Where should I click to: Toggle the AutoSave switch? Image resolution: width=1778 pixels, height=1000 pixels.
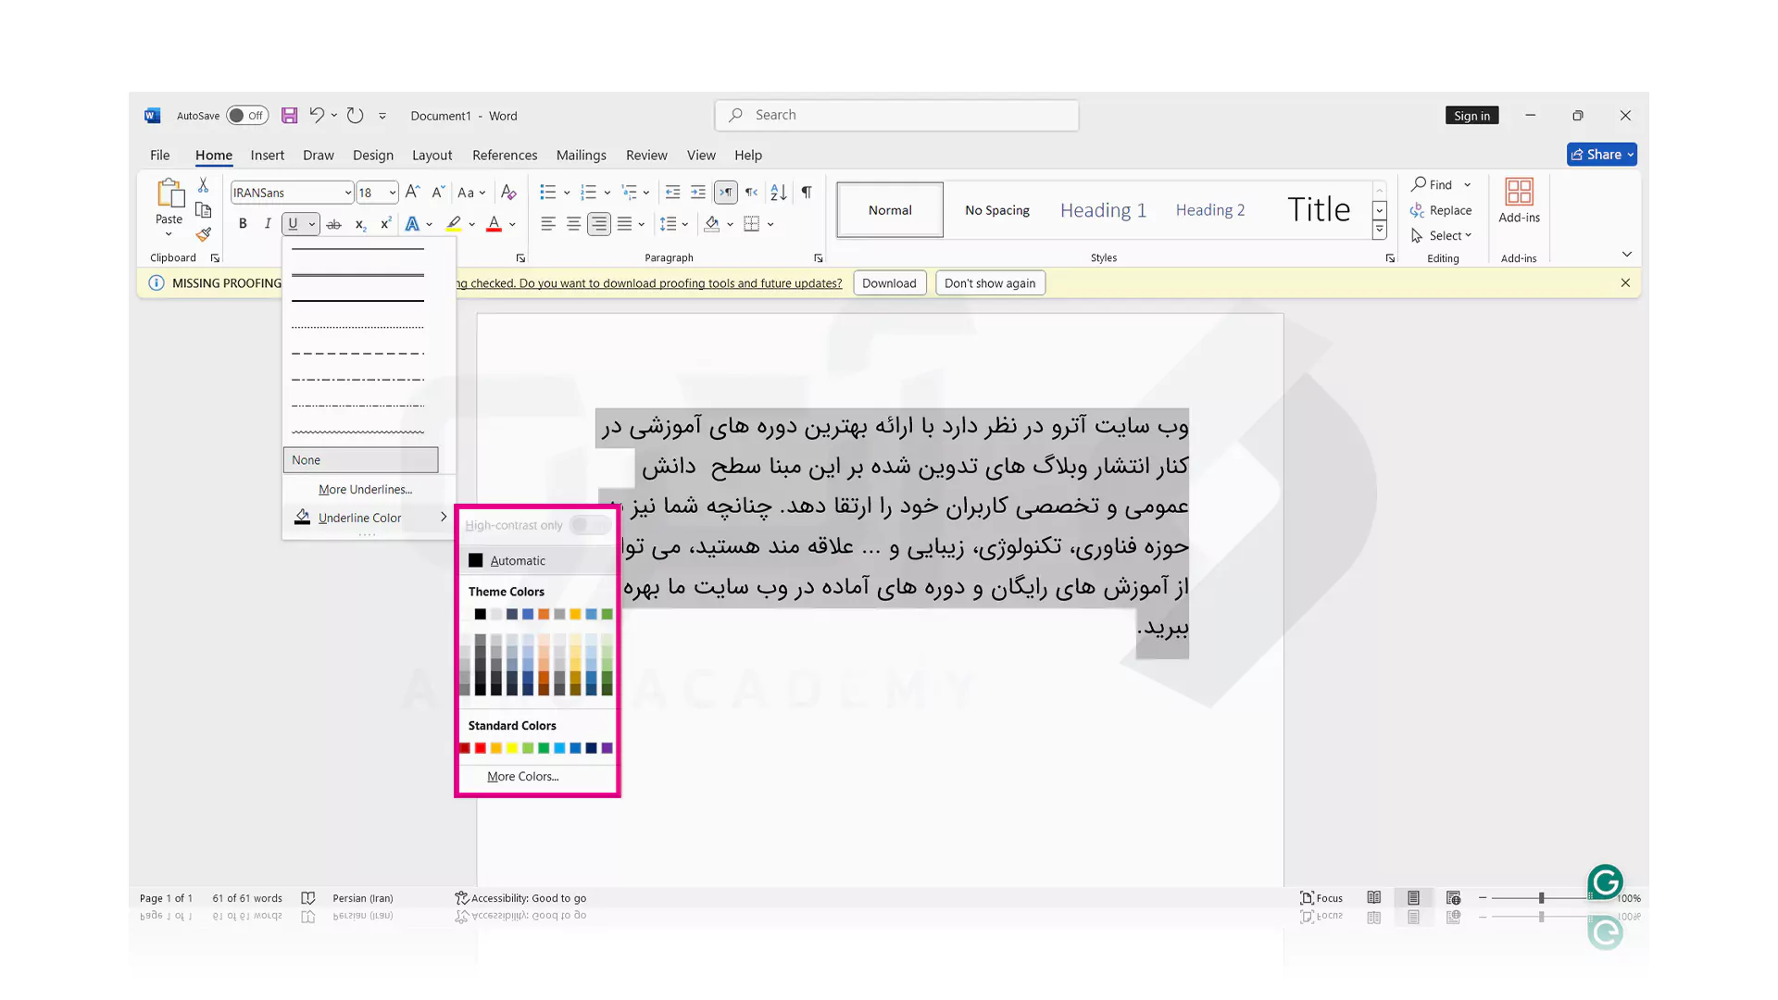pyautogui.click(x=247, y=116)
